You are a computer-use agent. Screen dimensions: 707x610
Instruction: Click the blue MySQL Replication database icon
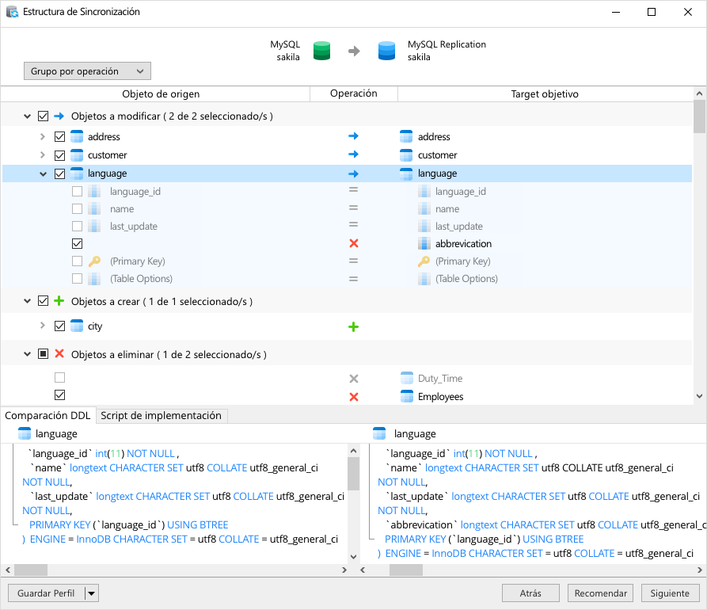[386, 49]
